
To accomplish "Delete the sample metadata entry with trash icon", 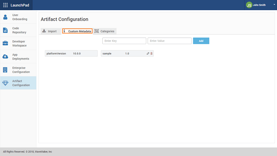I will (x=151, y=53).
